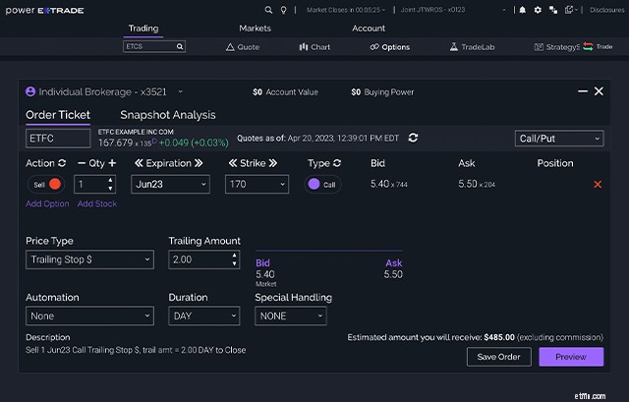This screenshot has width=629, height=402.
Task: Click the symbol search magnifier in ETCS field
Action: point(180,46)
